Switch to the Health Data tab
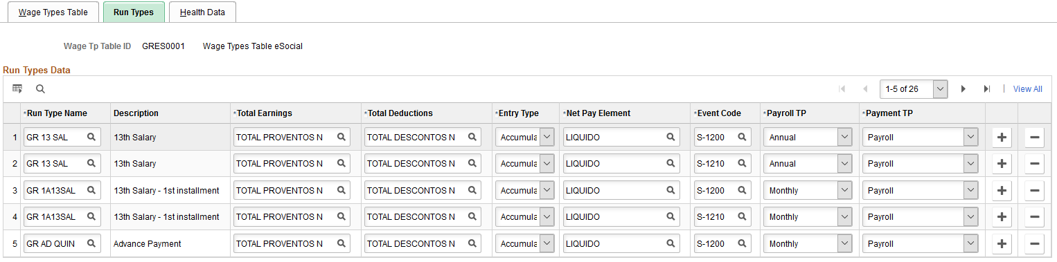The width and height of the screenshot is (1057, 262). pyautogui.click(x=202, y=12)
